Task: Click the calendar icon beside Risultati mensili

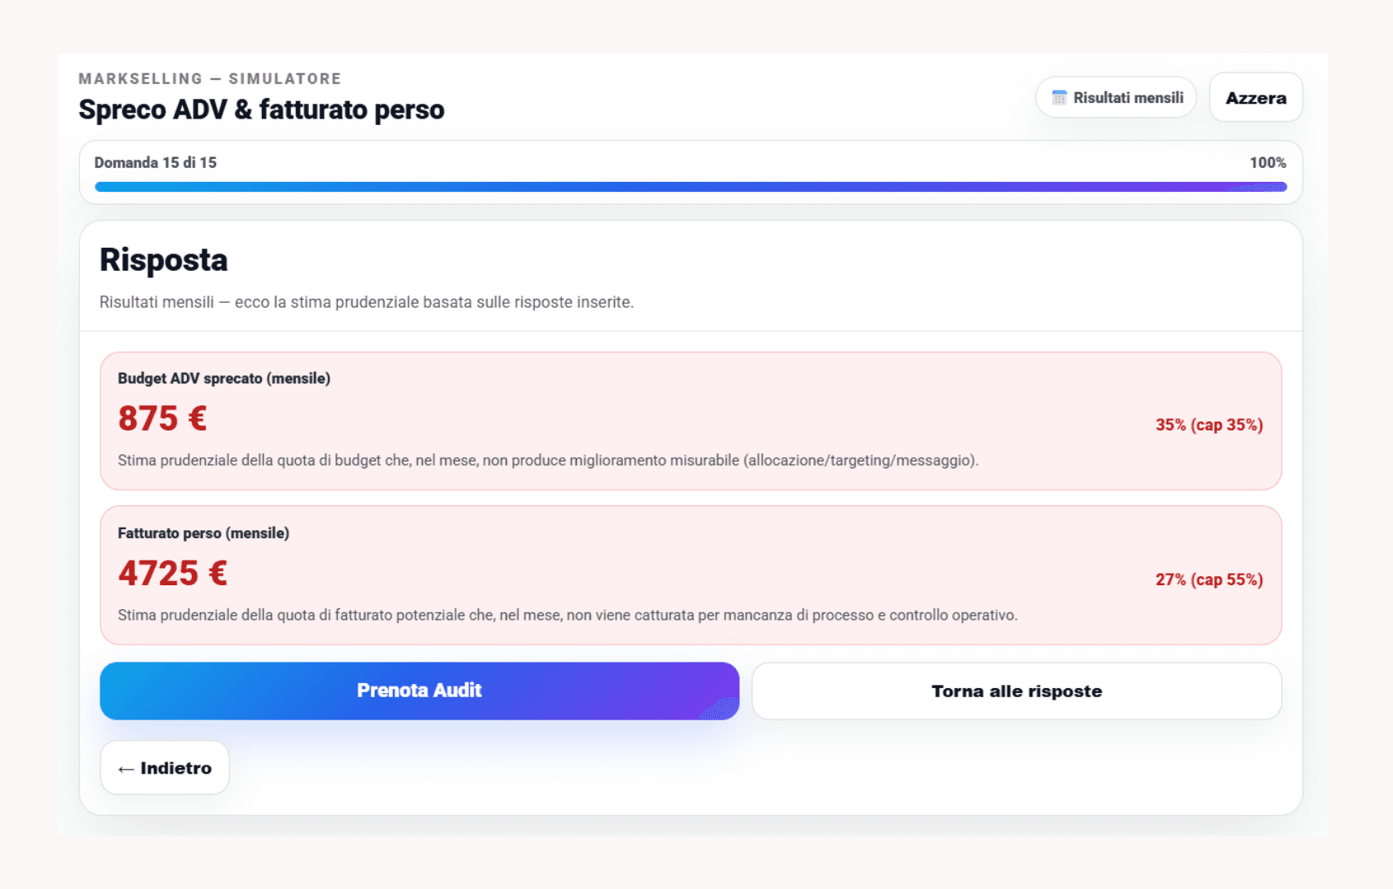Action: click(1059, 98)
